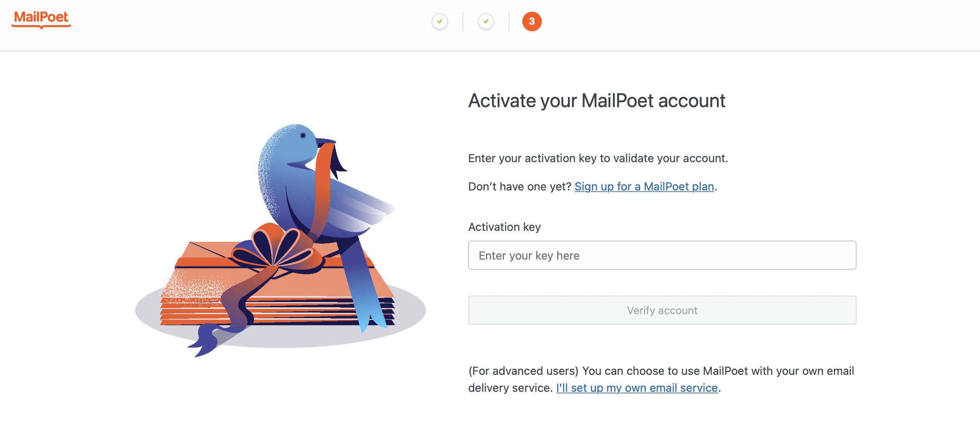This screenshot has height=448, width=980.
Task: Click the leftmost checkmark in the progress bar
Action: point(440,22)
